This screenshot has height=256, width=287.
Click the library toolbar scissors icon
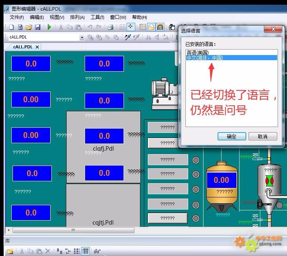(22, 251)
